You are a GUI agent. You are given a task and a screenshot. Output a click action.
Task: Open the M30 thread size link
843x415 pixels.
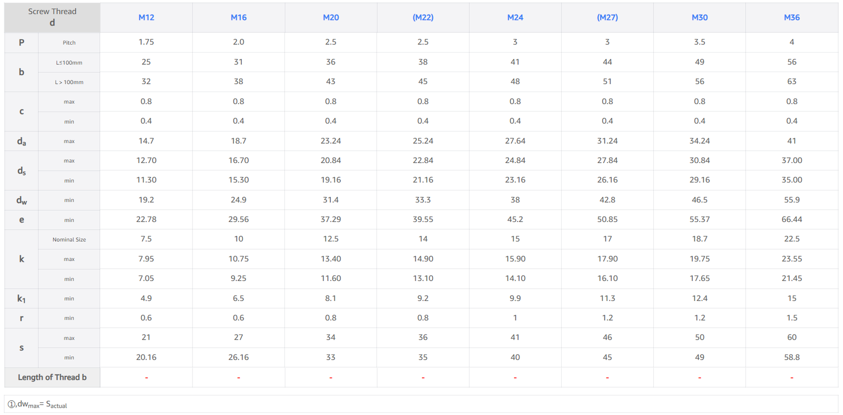pos(699,17)
